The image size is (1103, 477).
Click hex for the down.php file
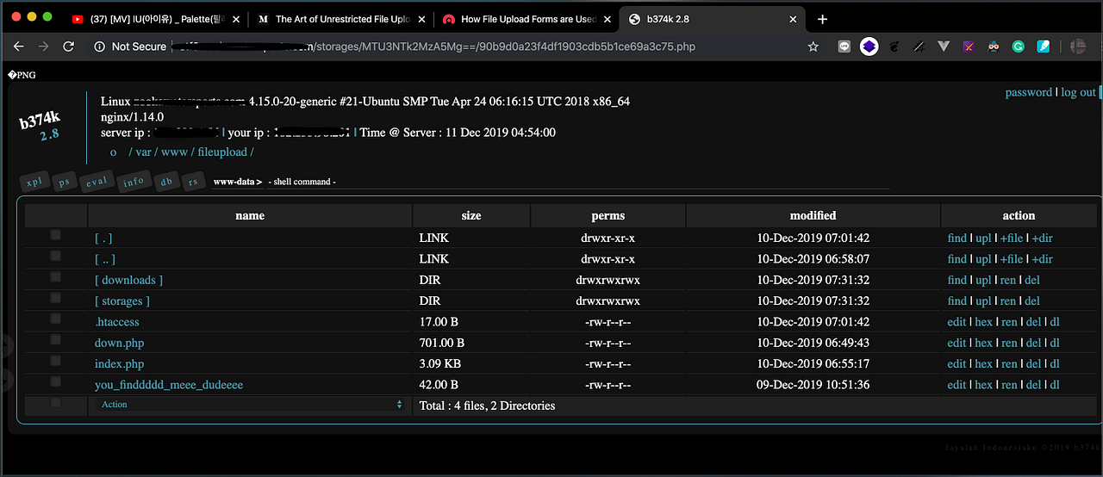984,343
